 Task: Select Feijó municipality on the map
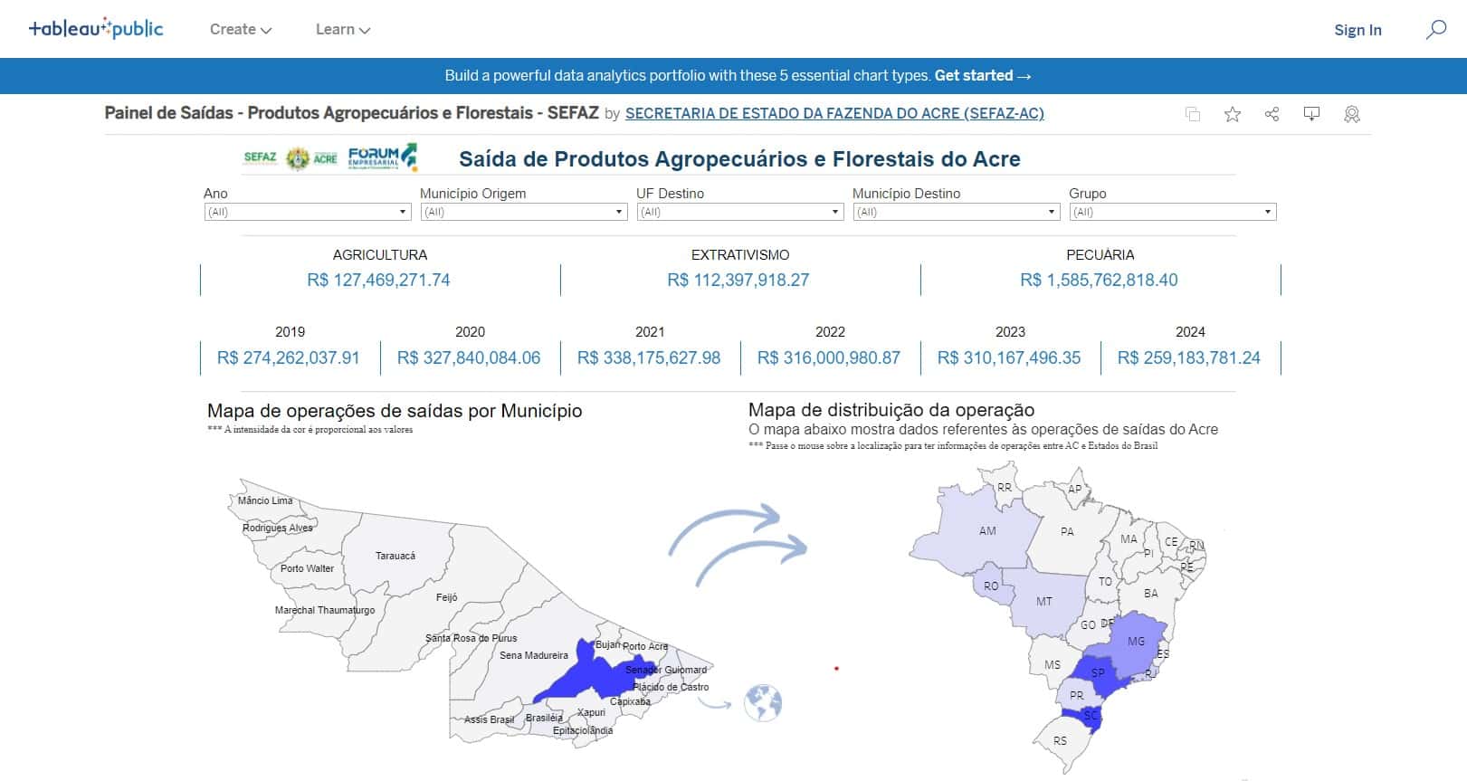447,597
